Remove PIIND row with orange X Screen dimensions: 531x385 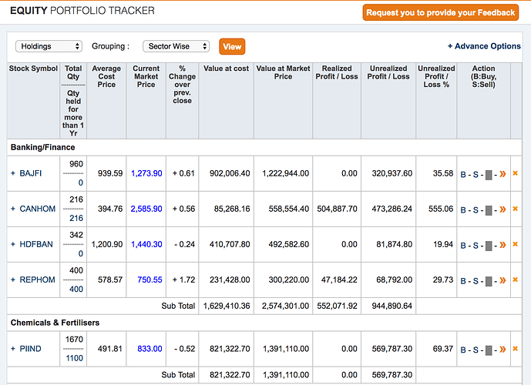(515, 349)
